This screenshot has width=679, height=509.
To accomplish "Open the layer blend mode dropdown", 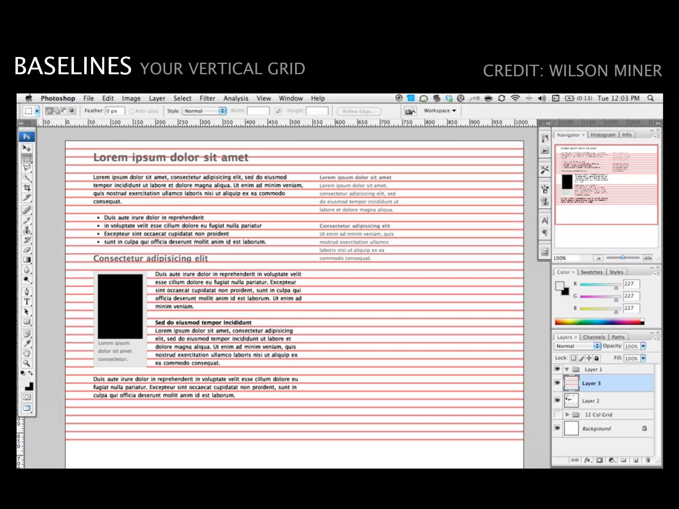I will click(577, 346).
